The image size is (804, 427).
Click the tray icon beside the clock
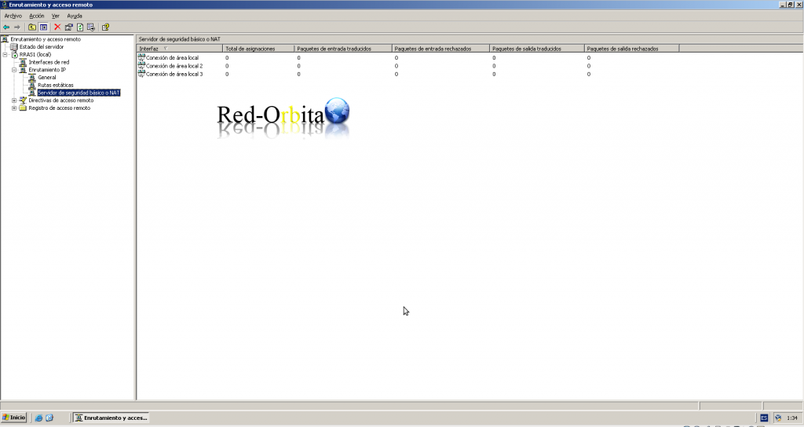click(x=778, y=418)
